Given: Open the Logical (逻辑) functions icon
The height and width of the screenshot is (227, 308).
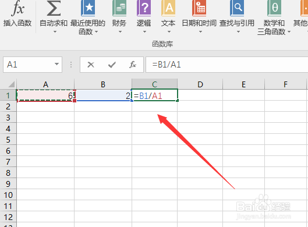Looking at the screenshot, I should 144,8.
